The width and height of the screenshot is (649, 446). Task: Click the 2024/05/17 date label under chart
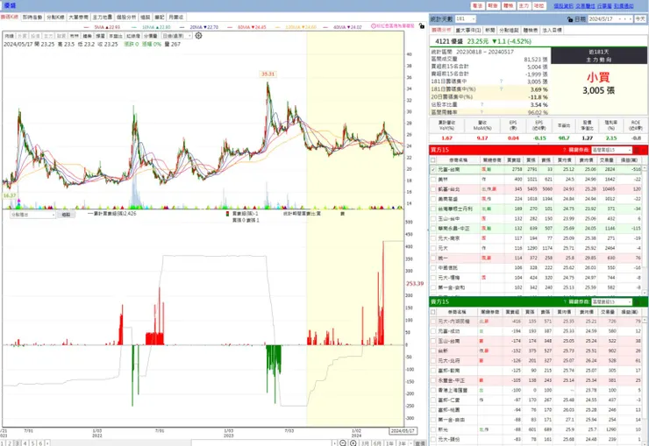coord(403,431)
